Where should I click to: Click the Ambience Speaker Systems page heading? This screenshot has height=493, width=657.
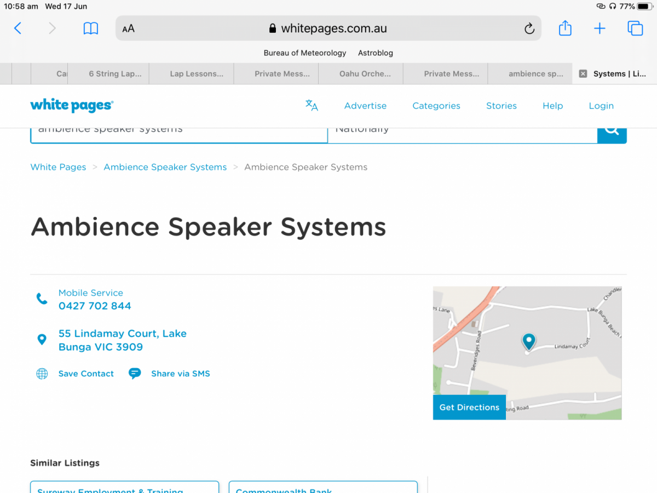coord(209,227)
